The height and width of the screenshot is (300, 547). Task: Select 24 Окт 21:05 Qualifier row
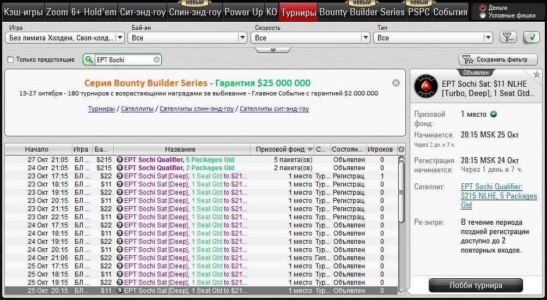201,168
